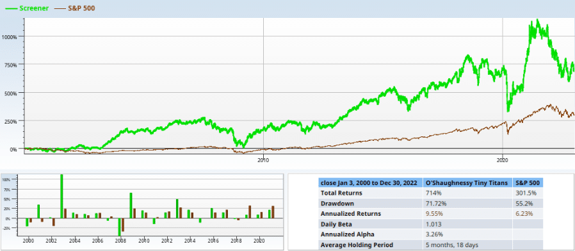575x251 pixels.
Task: Click the tallest green bar in yearly chart
Action: (x=61, y=197)
